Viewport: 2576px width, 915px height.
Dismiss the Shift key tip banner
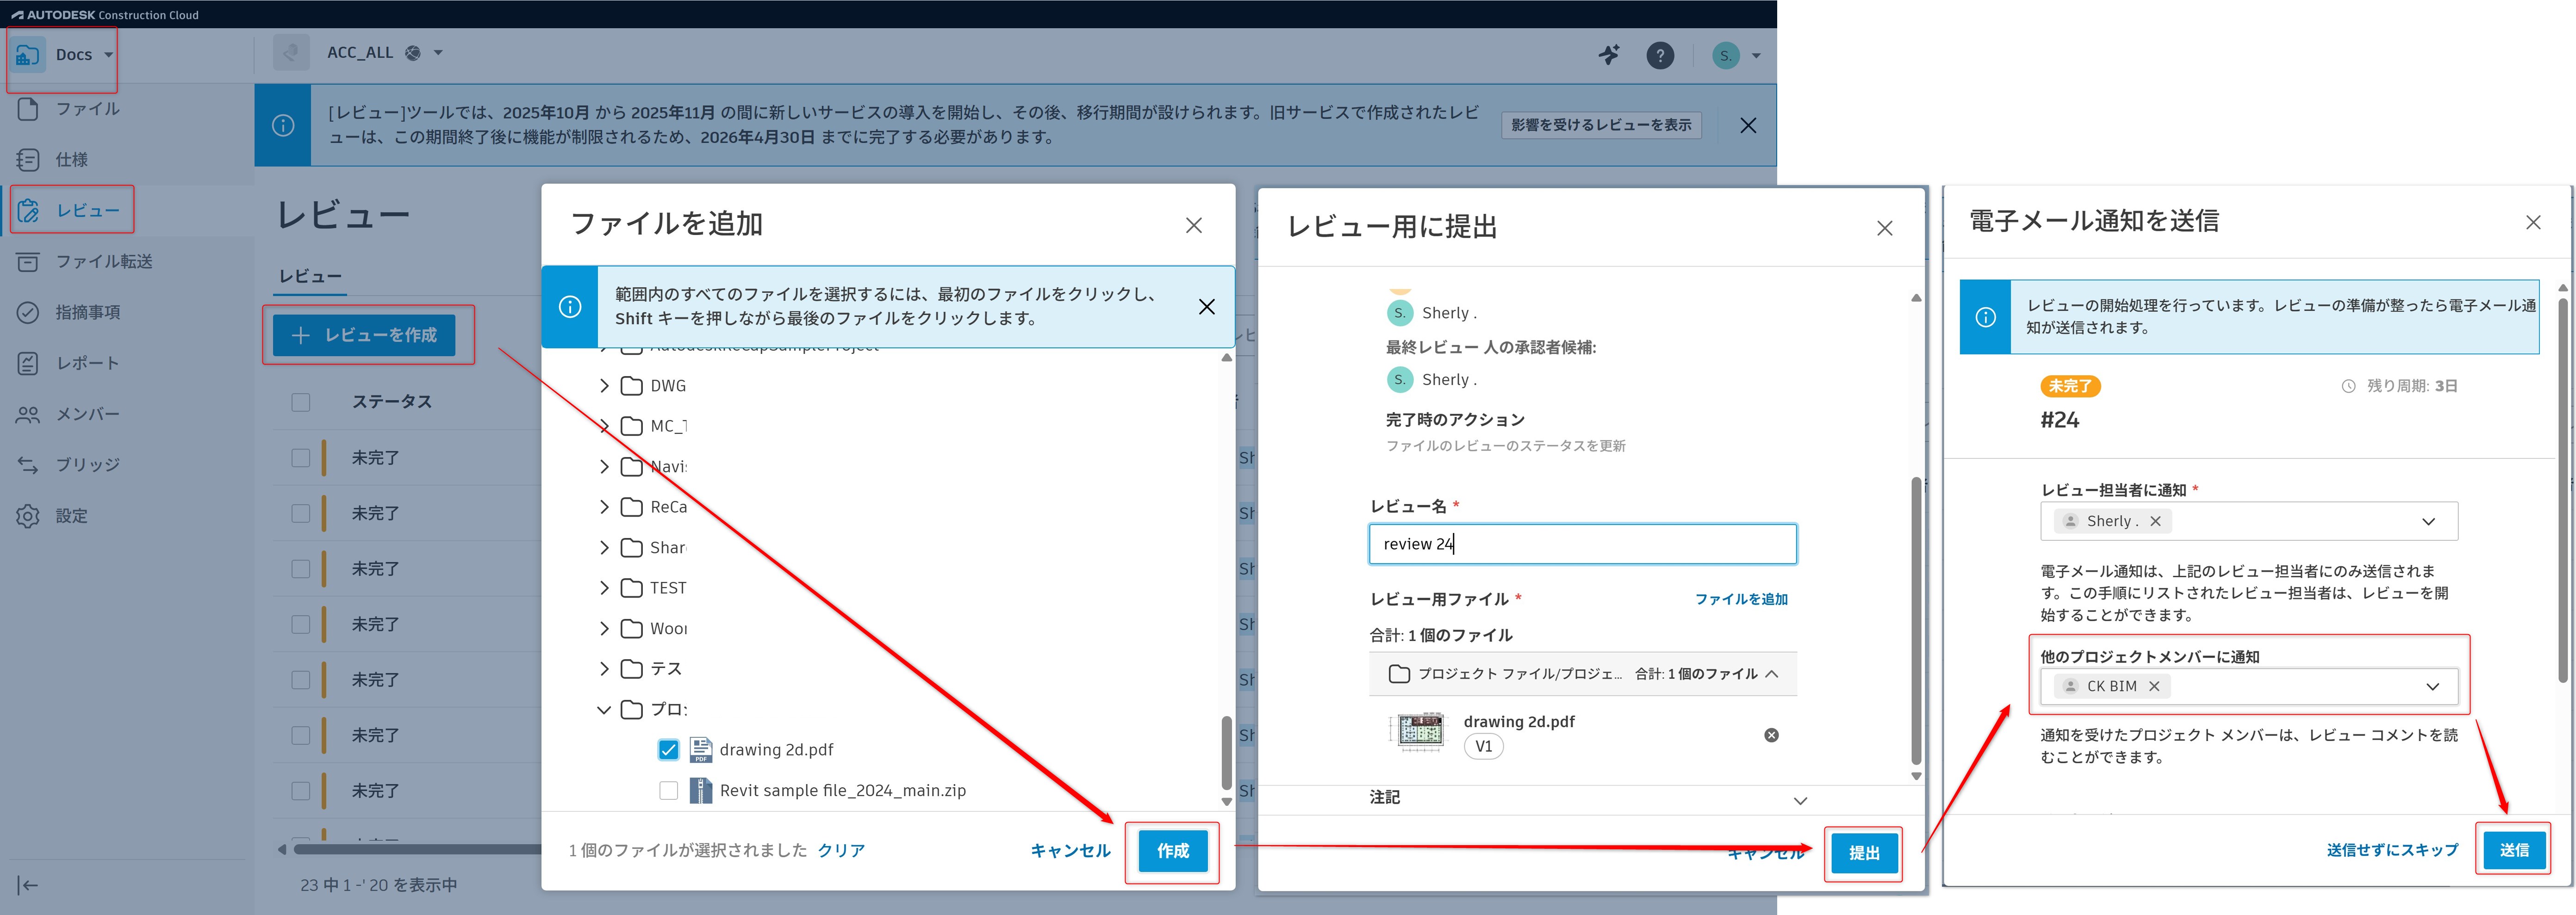pos(1207,307)
